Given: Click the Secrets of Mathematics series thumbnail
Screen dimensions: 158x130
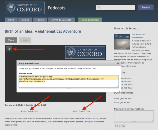Looking at the screenshot, I should point(122,41).
